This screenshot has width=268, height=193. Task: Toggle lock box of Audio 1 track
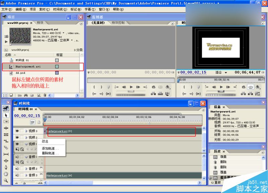22,157
